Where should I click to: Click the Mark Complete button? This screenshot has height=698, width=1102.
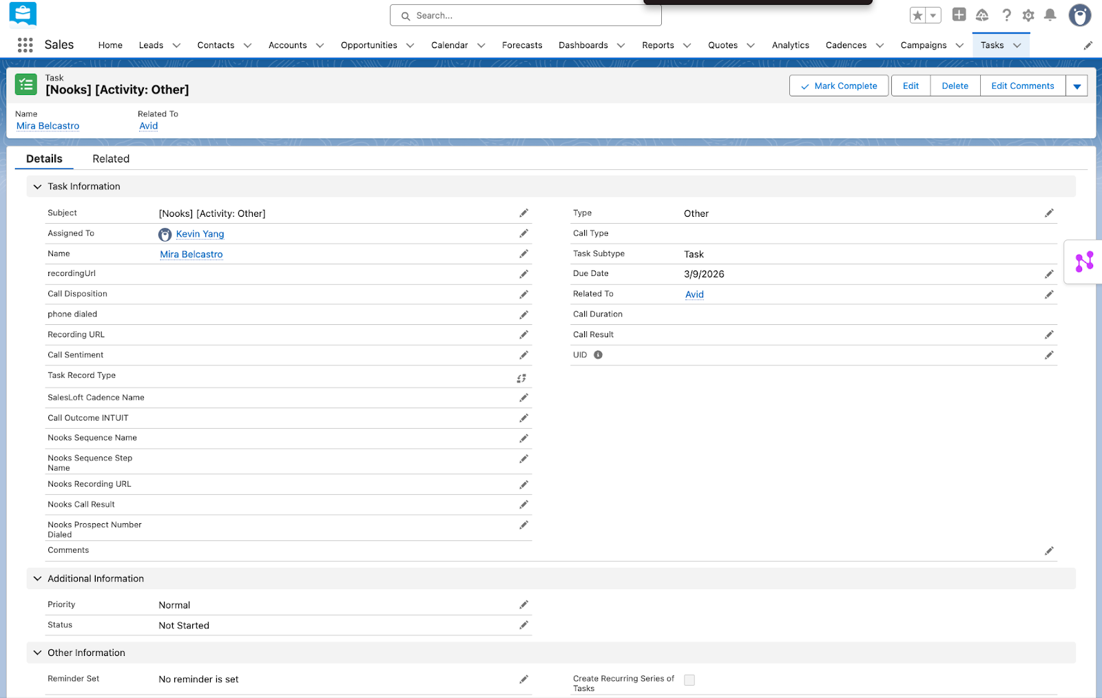839,86
